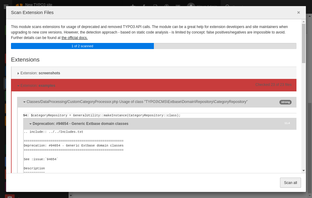The image size is (312, 198).
Task: Click the 'See :issue:`94654`' line
Action: tap(41, 159)
